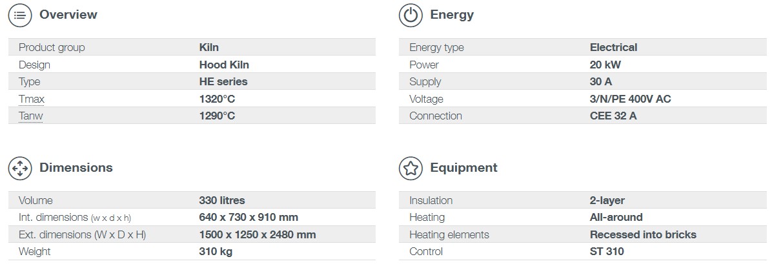Click the Heating elements row label
Screen dimensions: 772x268
click(449, 234)
